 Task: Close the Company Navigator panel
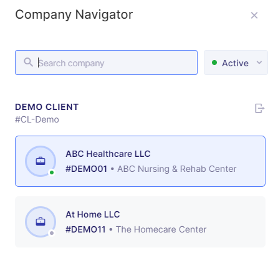coord(254,15)
